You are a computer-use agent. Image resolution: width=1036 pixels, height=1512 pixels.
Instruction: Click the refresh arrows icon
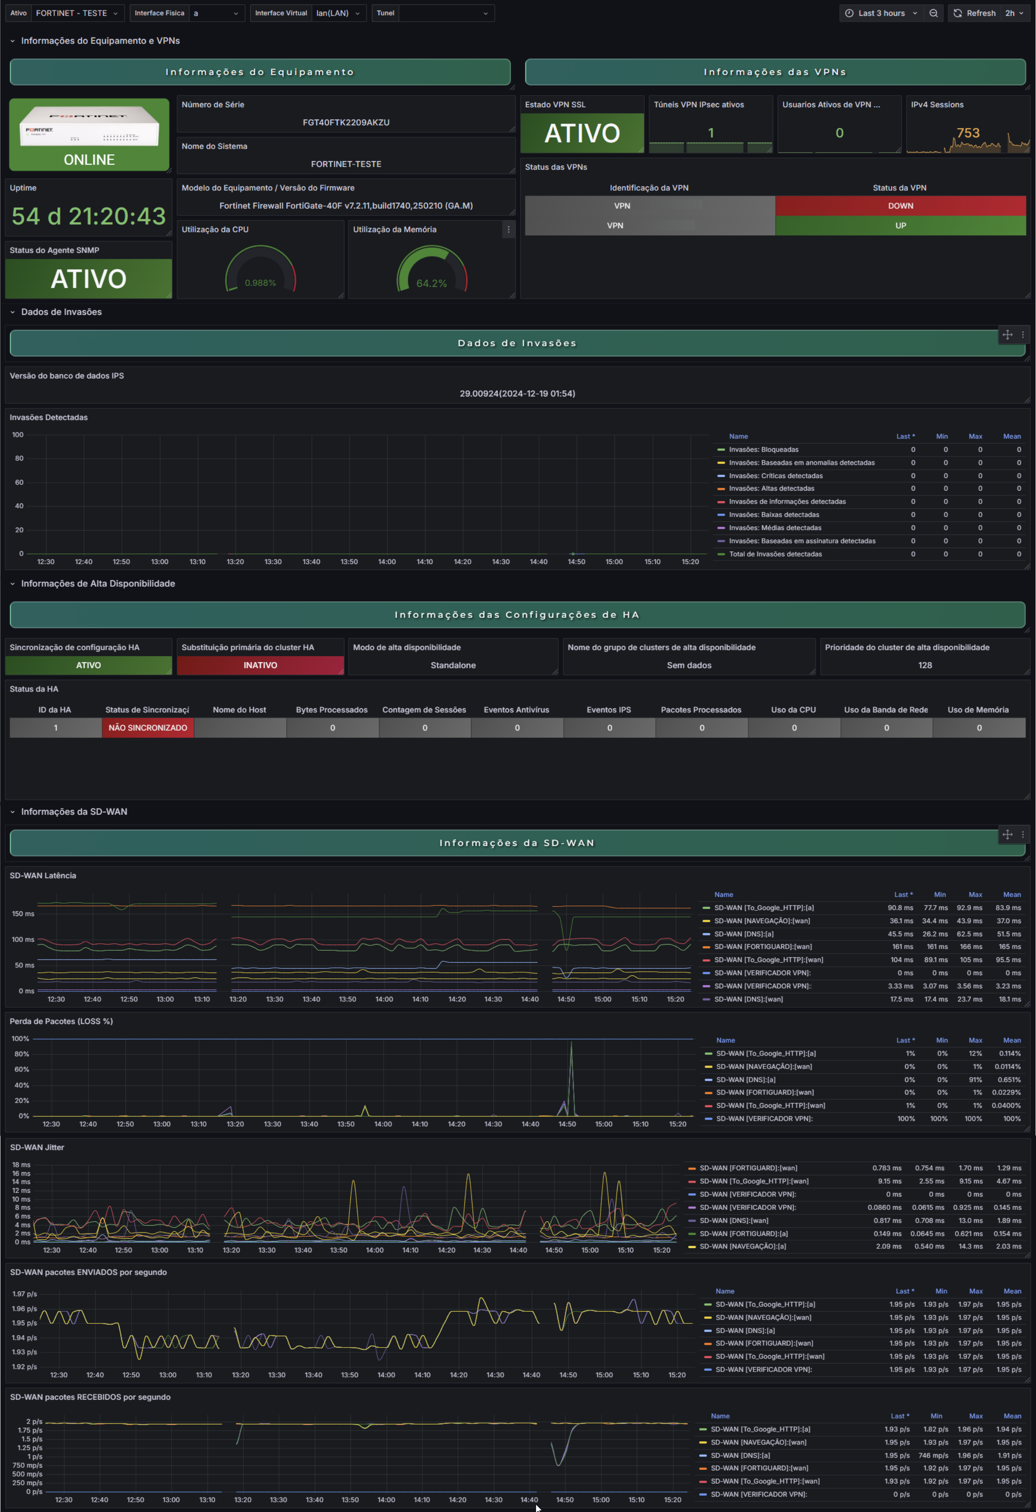[957, 13]
